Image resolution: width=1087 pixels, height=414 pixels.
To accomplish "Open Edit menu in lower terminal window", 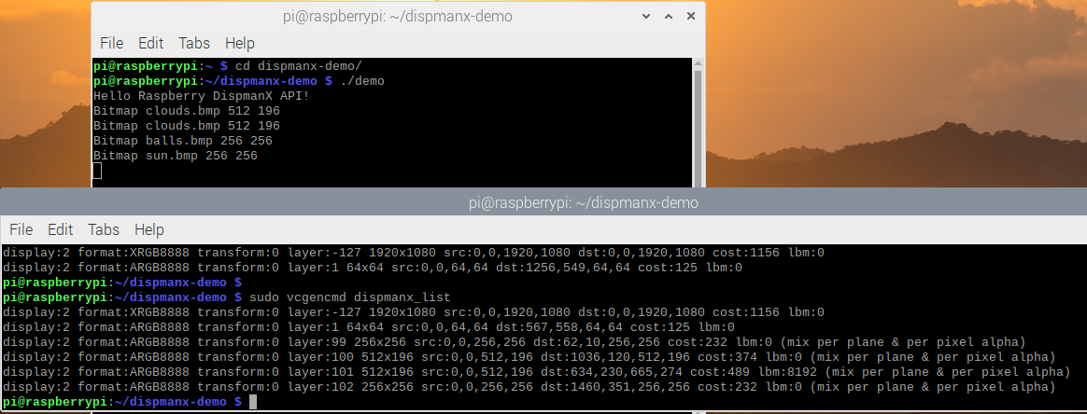I will (61, 229).
